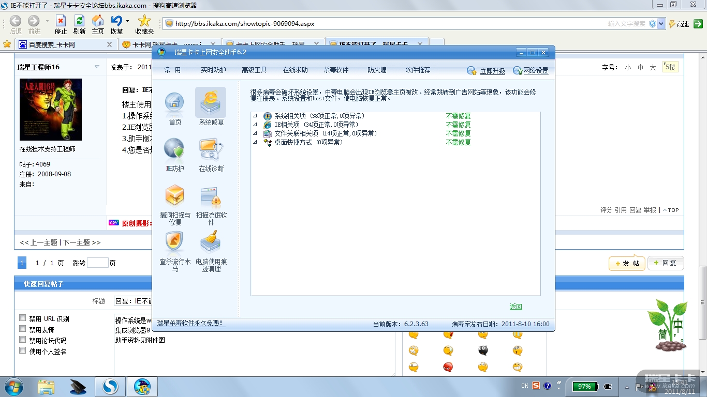
Task: Open the 收藏夹 favorites star icon
Action: [x=144, y=21]
